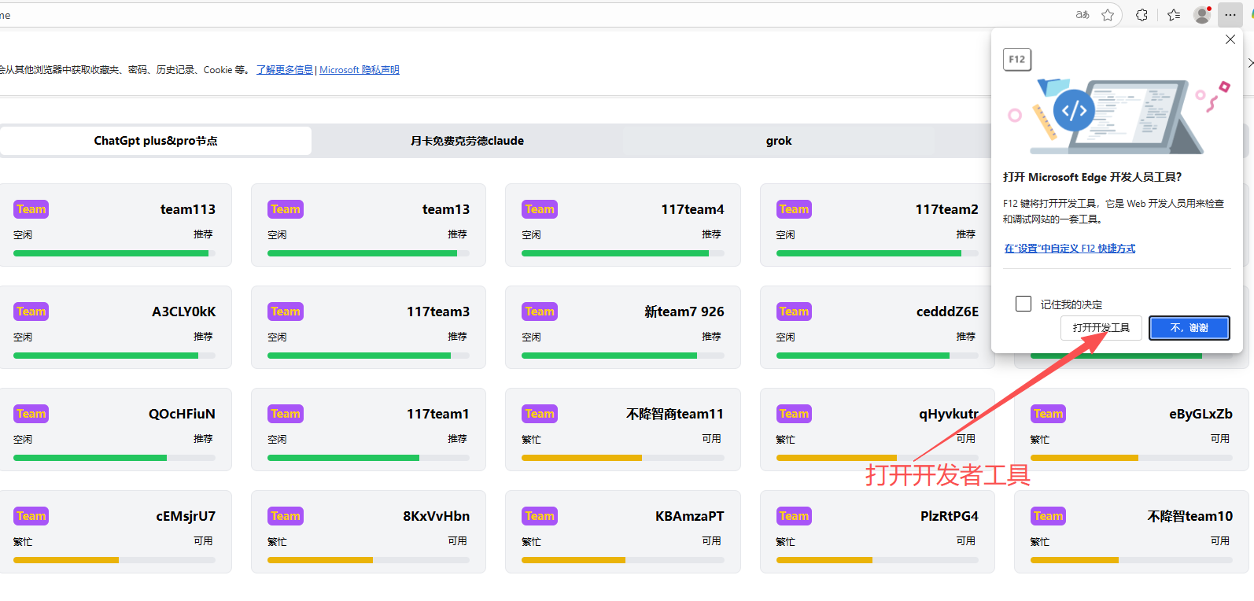Image resolution: width=1254 pixels, height=601 pixels.
Task: Select the 117team1 card title
Action: point(438,414)
